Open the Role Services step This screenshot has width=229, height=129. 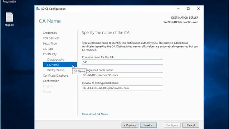coord(51,38)
